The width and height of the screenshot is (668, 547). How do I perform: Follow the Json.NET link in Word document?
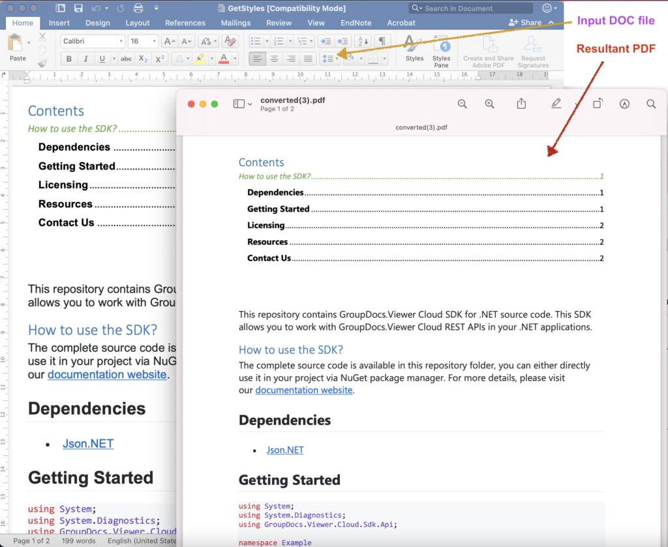coord(88,443)
